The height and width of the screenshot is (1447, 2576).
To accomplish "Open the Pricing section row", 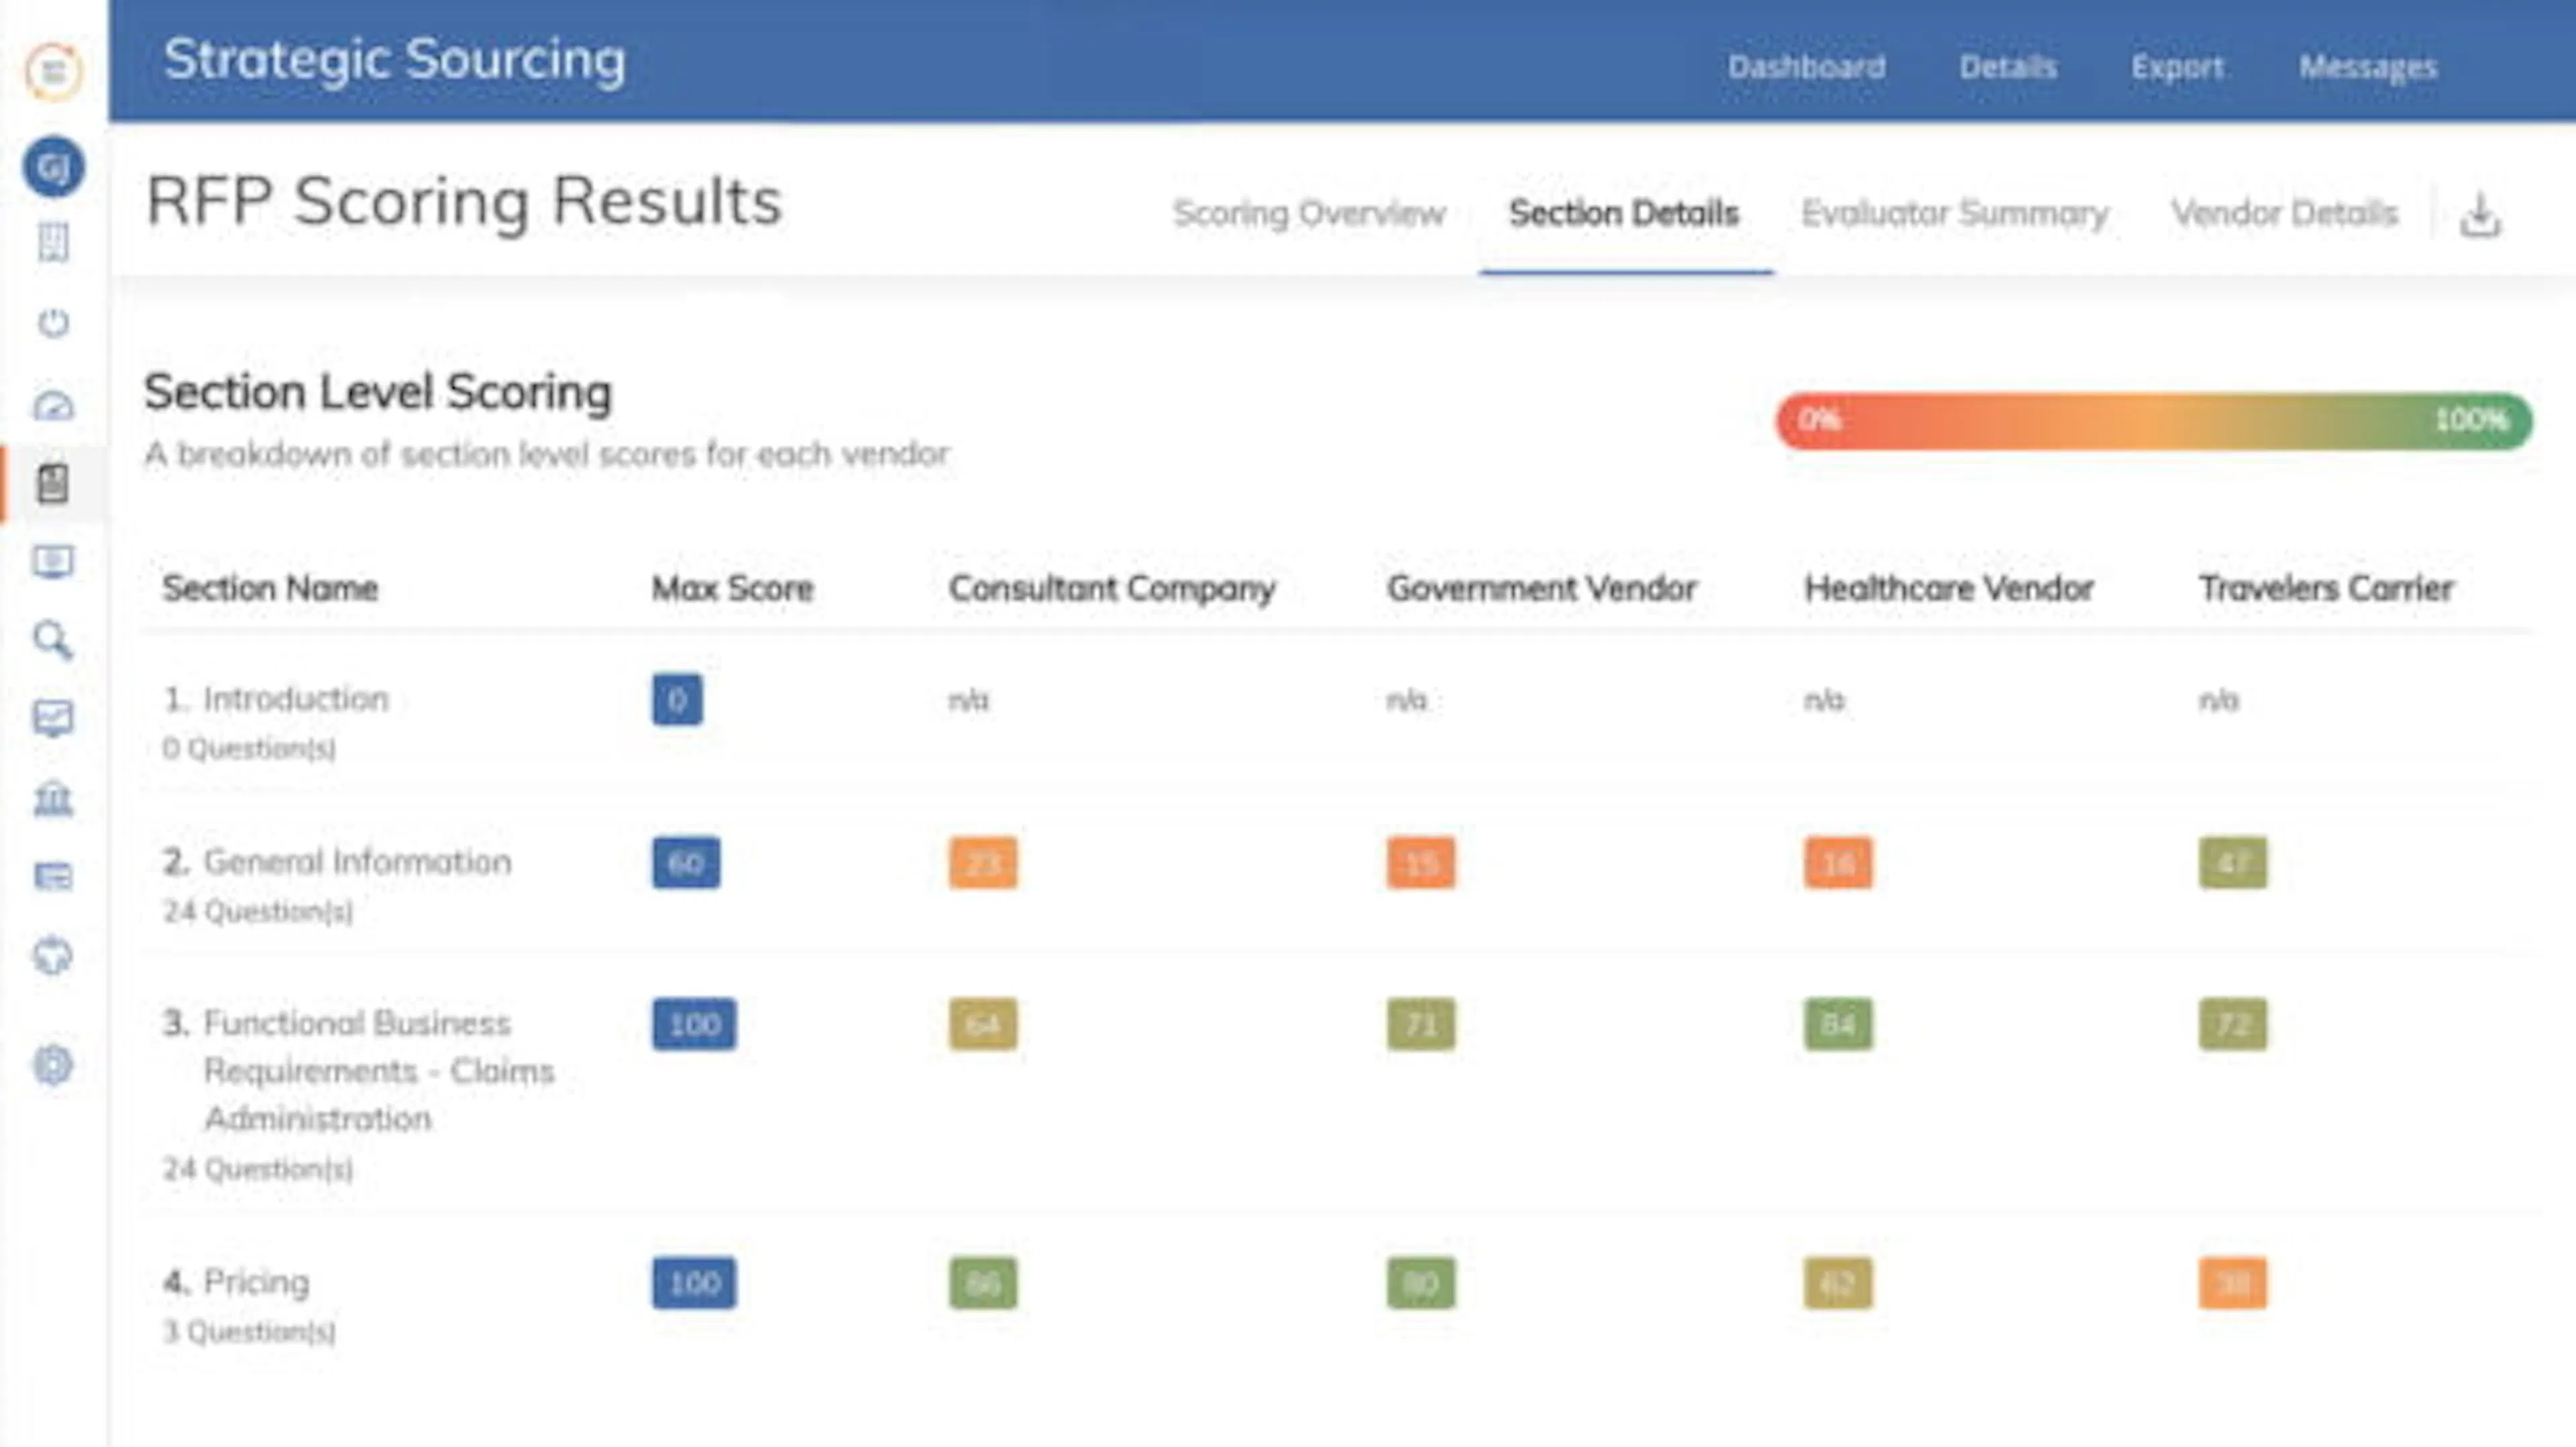I will pos(256,1282).
